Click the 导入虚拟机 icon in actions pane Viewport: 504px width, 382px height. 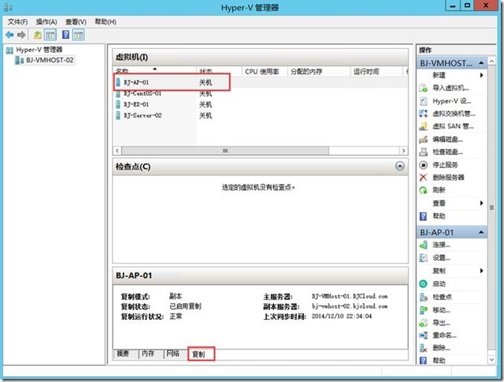pos(424,88)
